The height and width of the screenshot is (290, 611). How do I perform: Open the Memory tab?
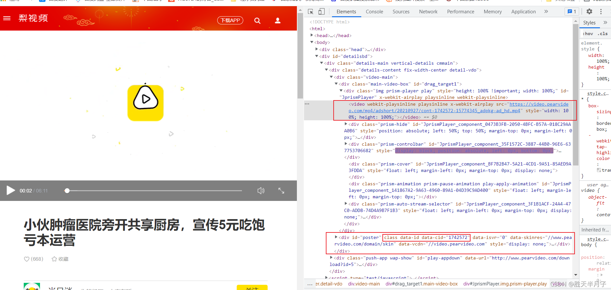point(493,12)
